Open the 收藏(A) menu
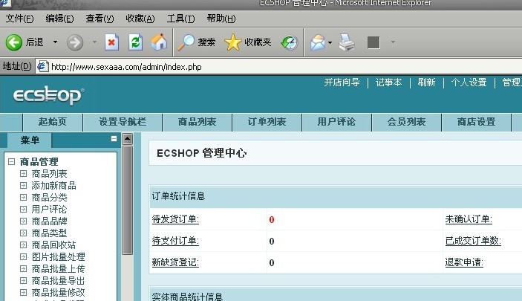522x301 pixels. click(140, 19)
